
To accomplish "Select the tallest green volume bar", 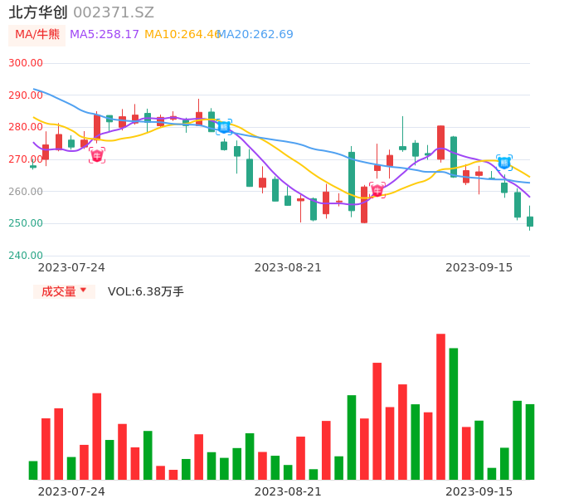I will (x=454, y=413).
